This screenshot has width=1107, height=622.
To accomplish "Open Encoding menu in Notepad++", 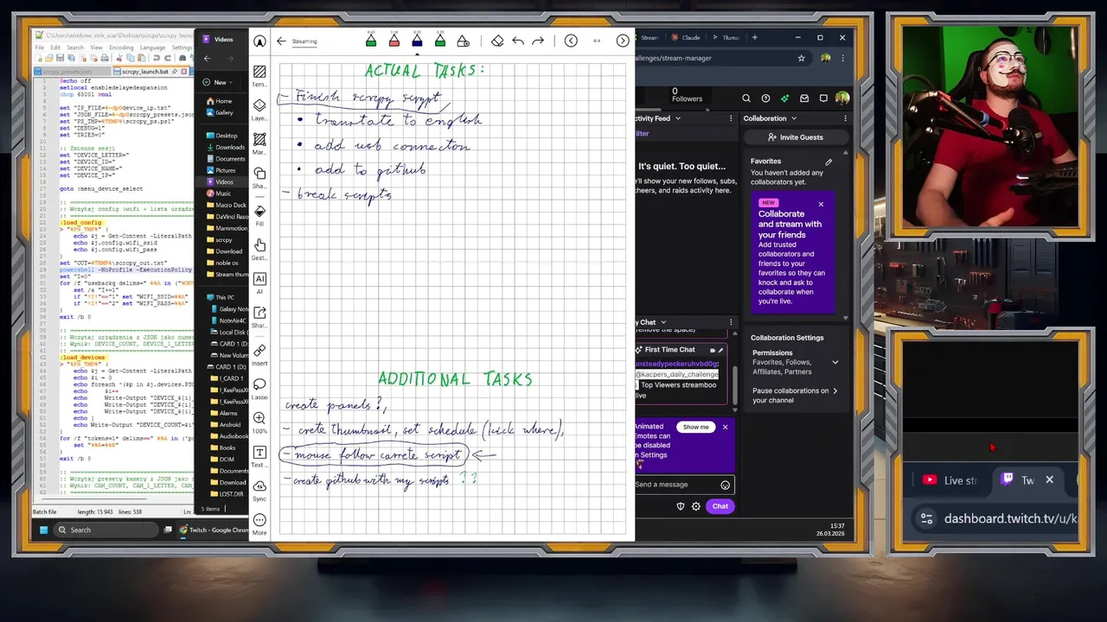I will (x=121, y=48).
